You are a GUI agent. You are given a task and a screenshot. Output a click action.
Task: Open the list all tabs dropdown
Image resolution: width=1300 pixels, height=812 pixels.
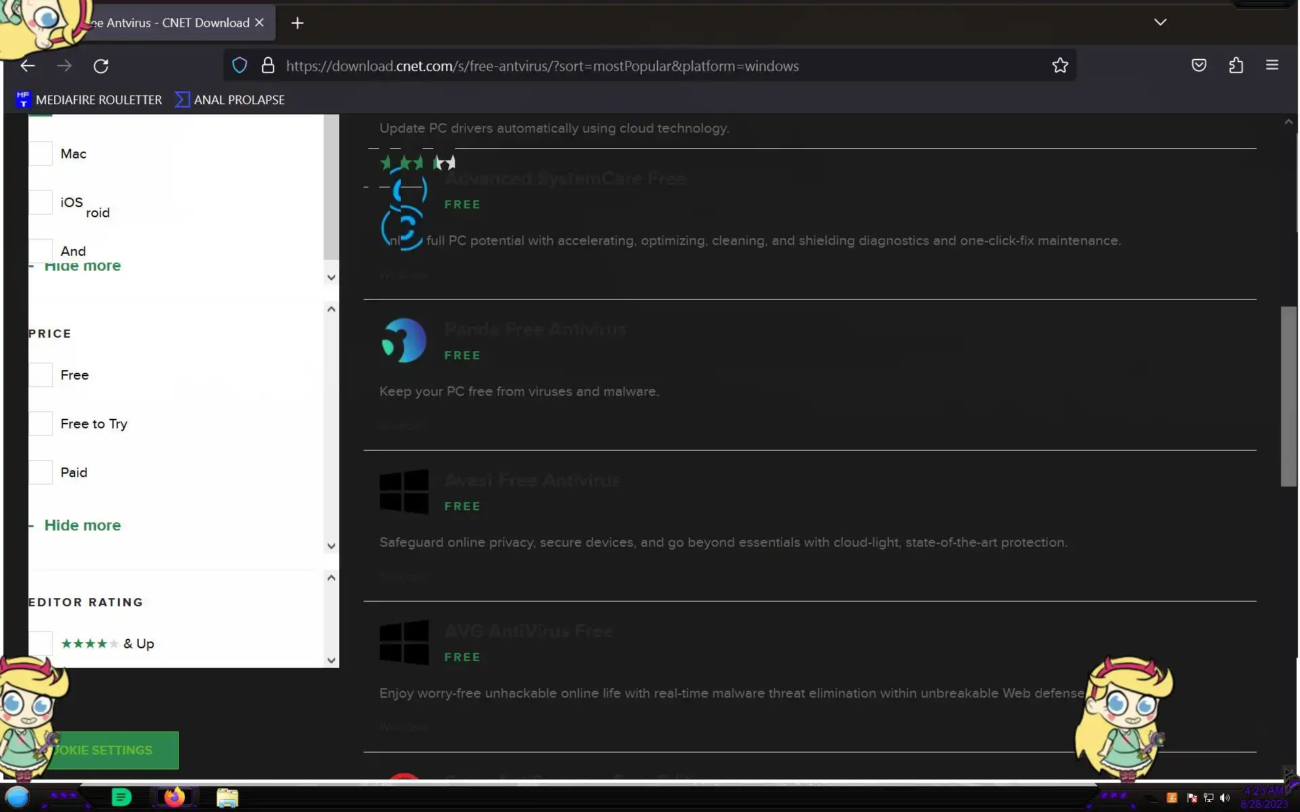coord(1160,22)
